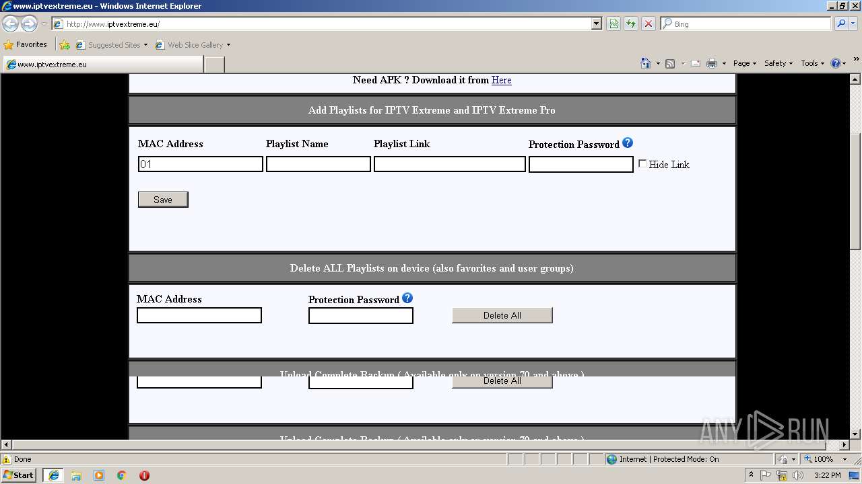The width and height of the screenshot is (862, 484).
Task: Go forward using the browser Forward arrow
Action: click(x=29, y=24)
